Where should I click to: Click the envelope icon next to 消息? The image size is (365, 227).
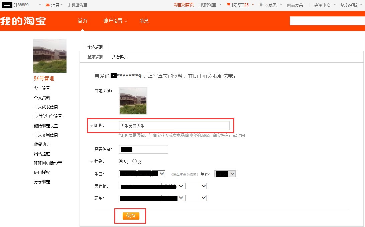pos(47,5)
